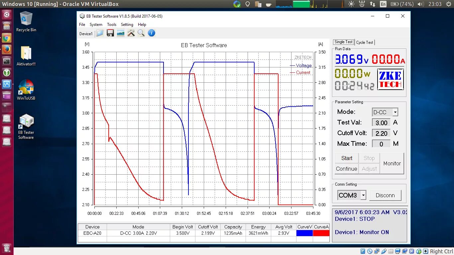Image resolution: width=454 pixels, height=255 pixels.
Task: Expand the Mode D-CC dropdown
Action: click(395, 112)
